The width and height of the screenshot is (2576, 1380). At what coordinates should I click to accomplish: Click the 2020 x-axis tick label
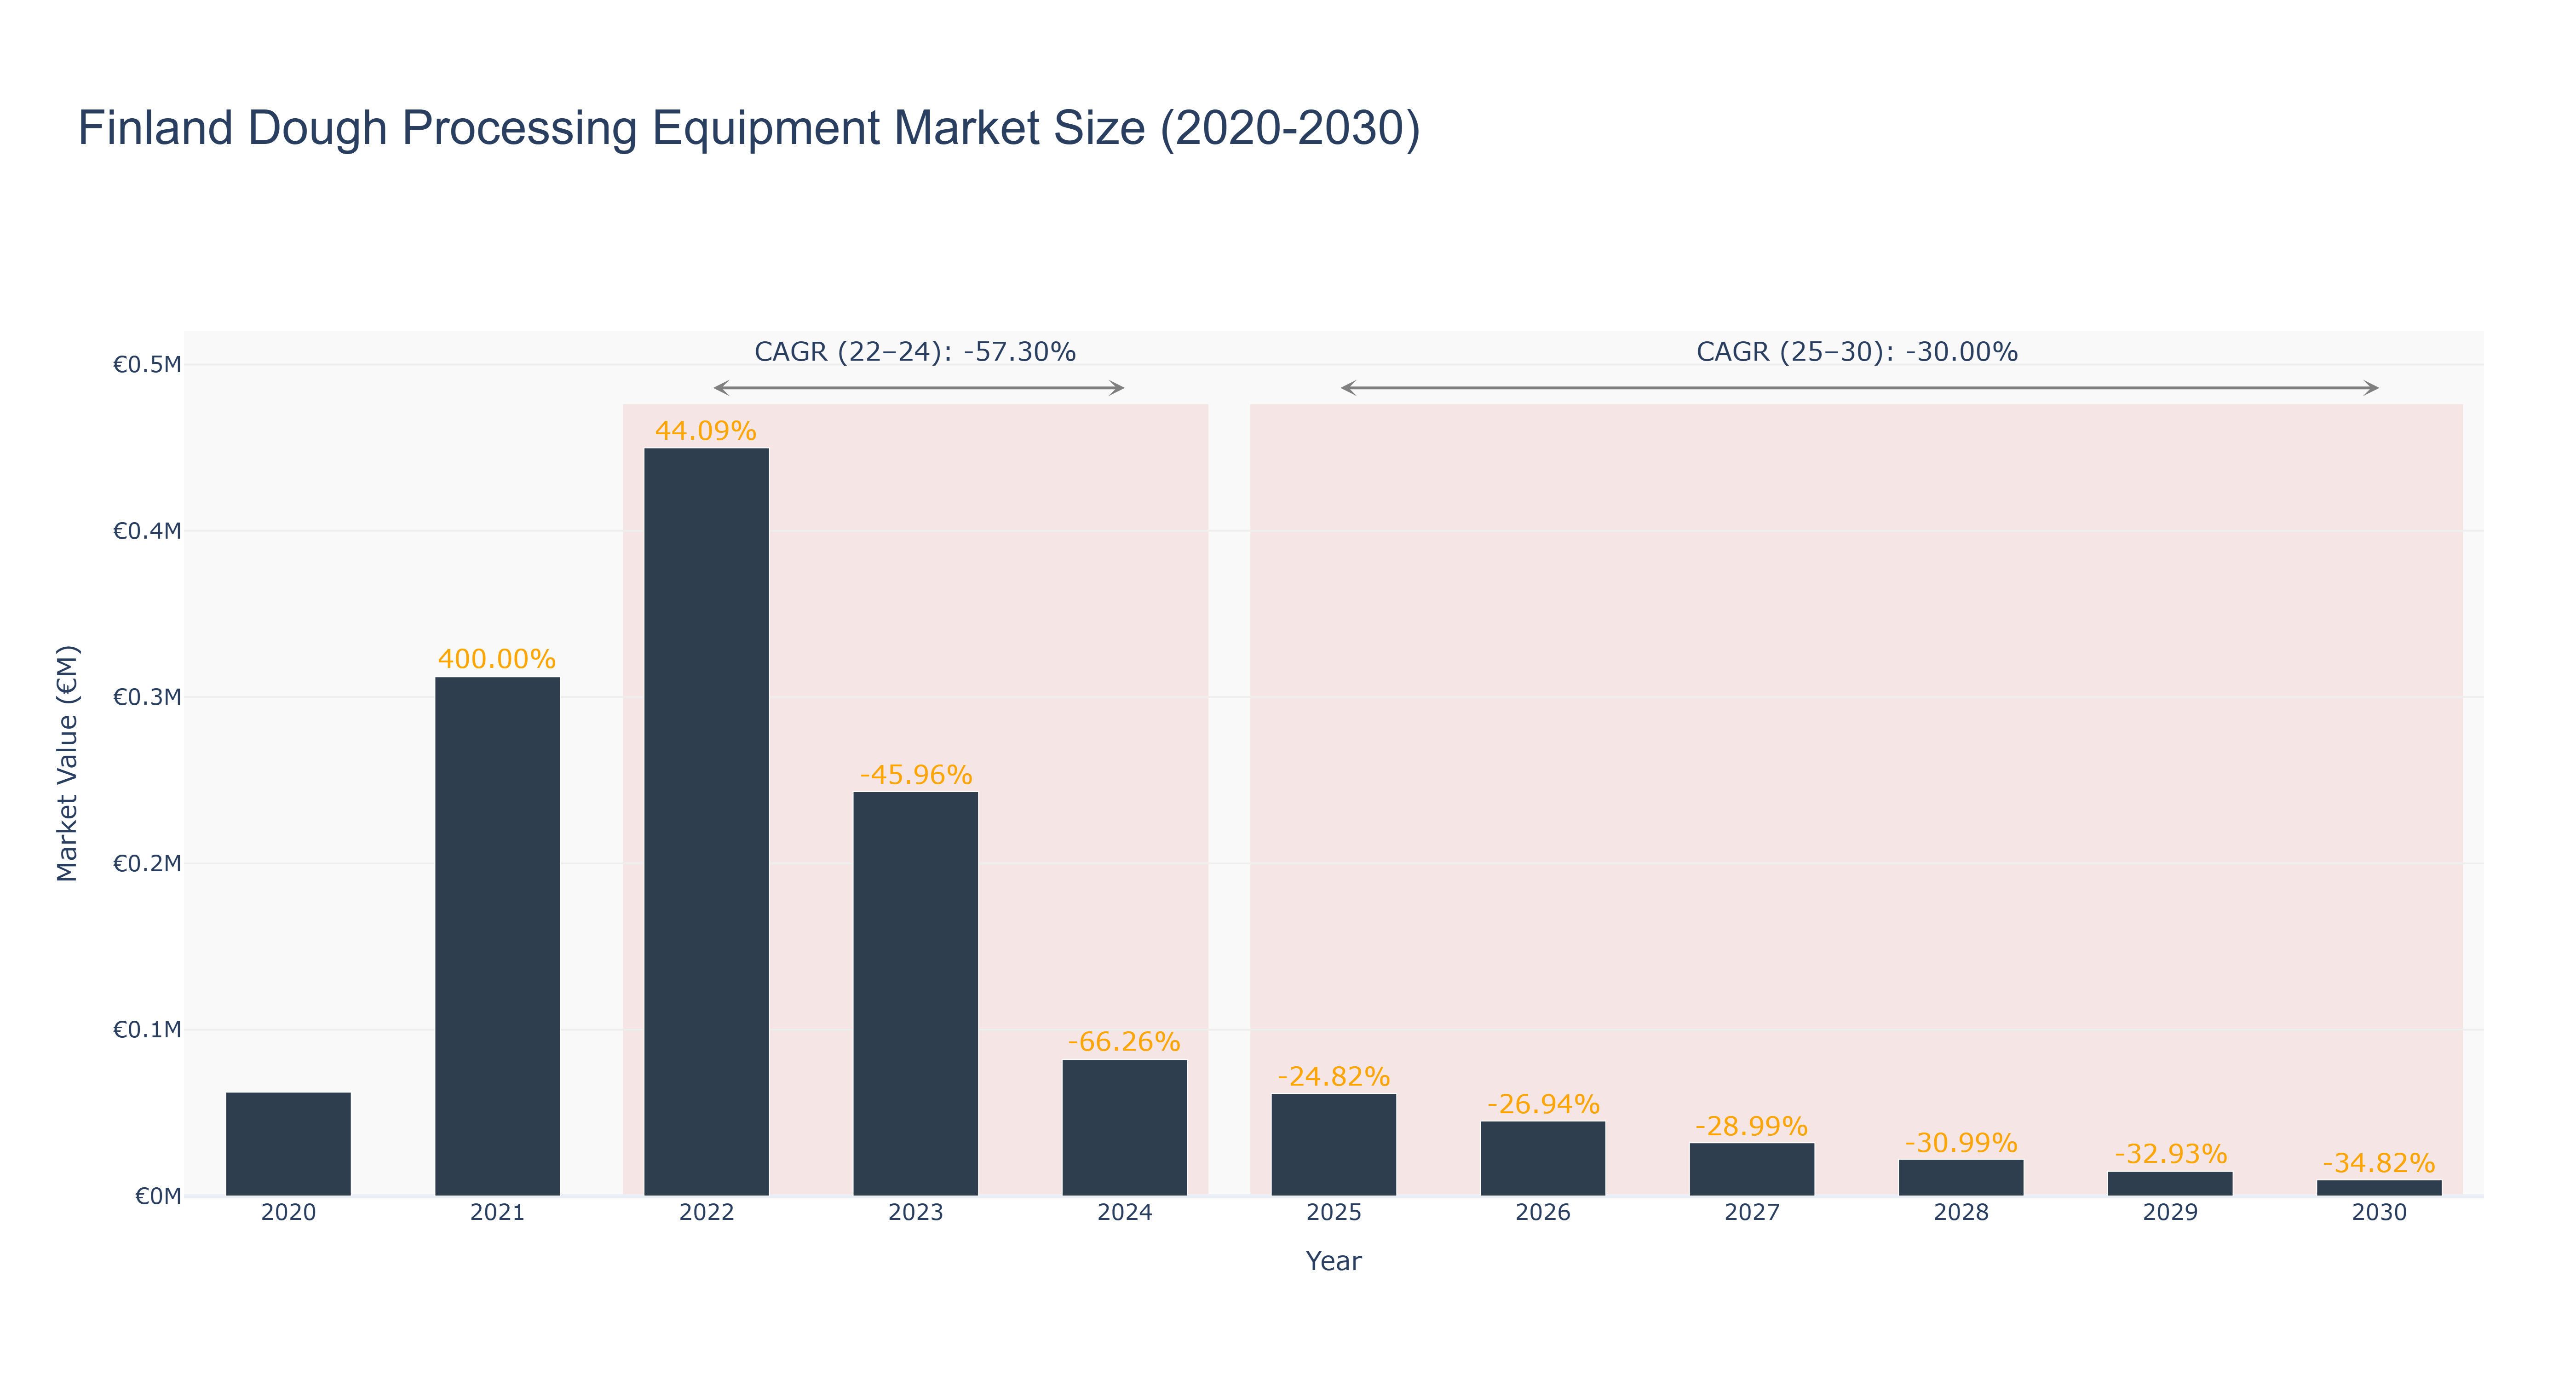(x=288, y=1213)
